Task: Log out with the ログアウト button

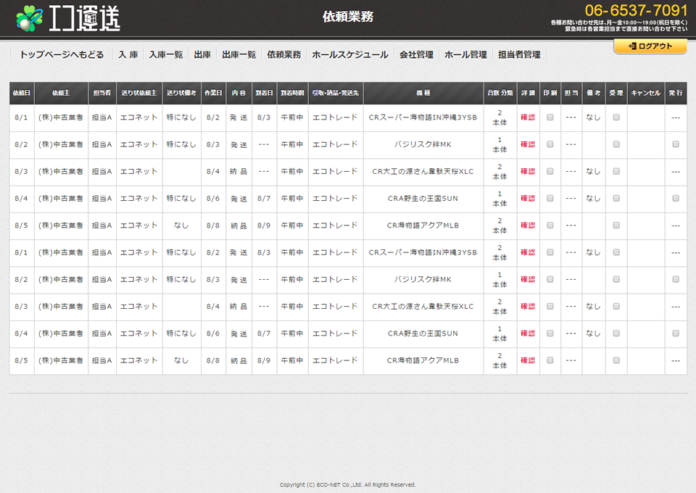Action: tap(650, 46)
